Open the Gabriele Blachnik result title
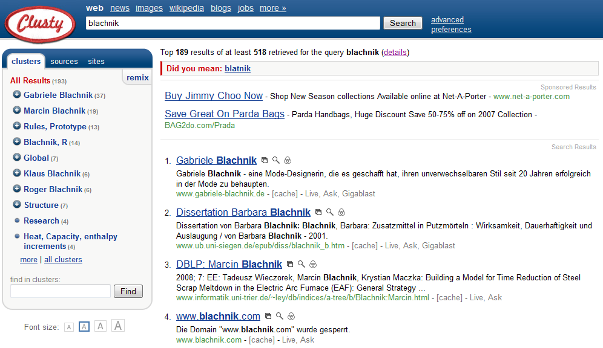 click(216, 160)
